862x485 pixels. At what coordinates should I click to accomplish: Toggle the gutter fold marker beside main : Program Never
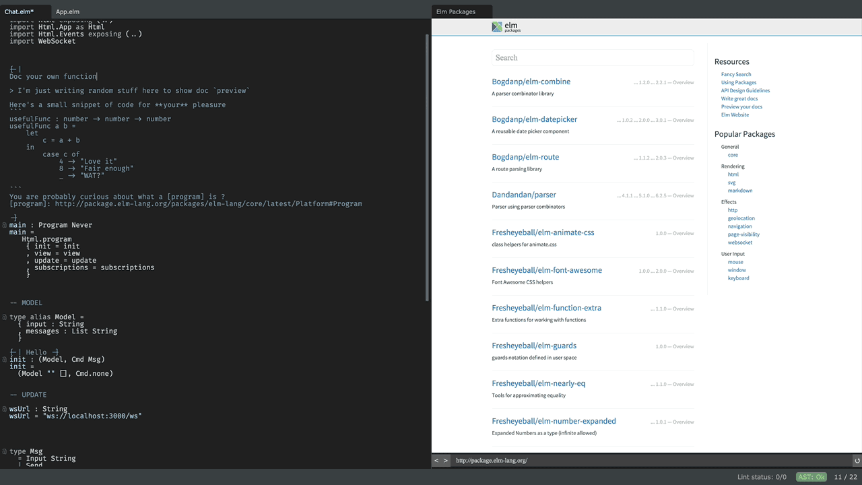pos(5,225)
